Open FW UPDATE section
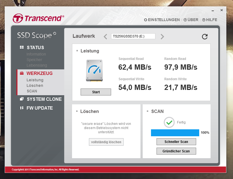Image resolution: width=233 pixels, height=179 pixels. click(x=40, y=108)
